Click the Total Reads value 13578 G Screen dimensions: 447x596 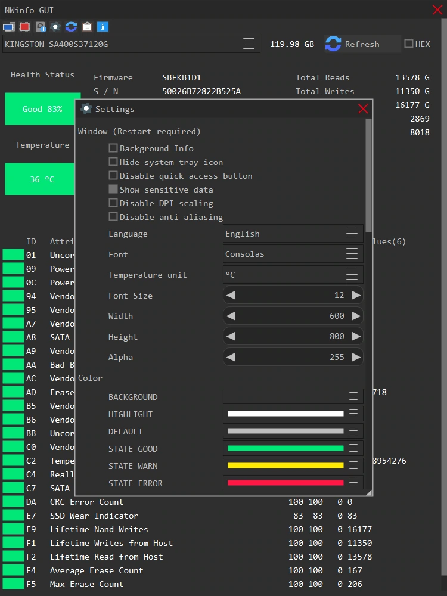pos(412,77)
